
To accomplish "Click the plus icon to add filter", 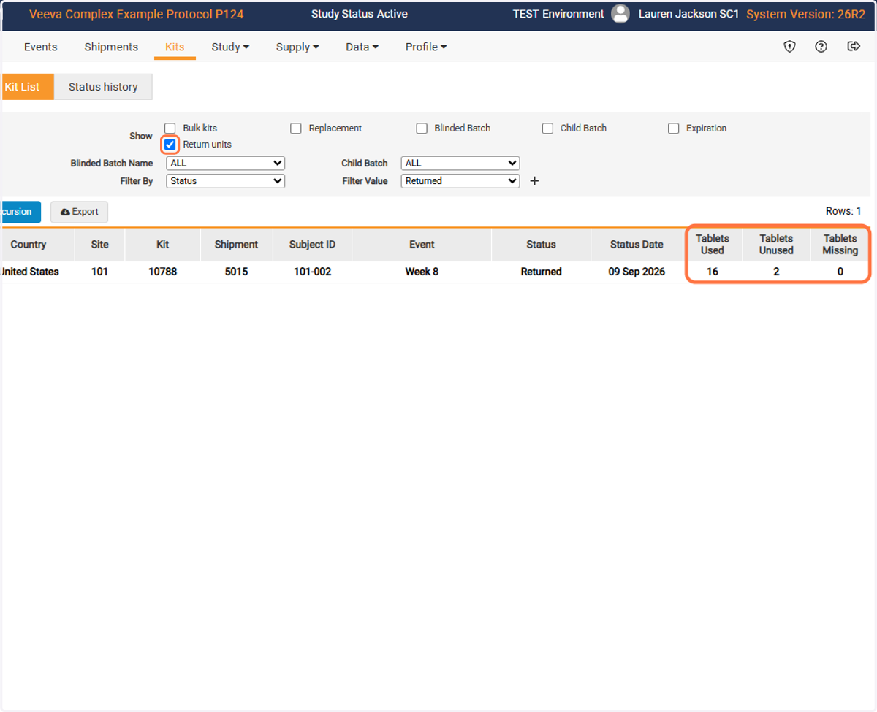I will click(534, 181).
